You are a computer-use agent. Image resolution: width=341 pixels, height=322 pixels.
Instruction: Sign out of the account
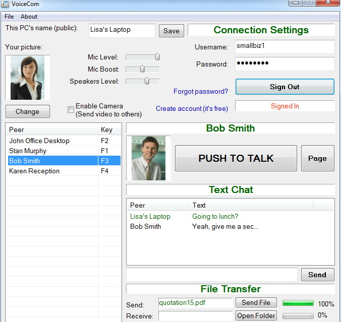tap(285, 87)
